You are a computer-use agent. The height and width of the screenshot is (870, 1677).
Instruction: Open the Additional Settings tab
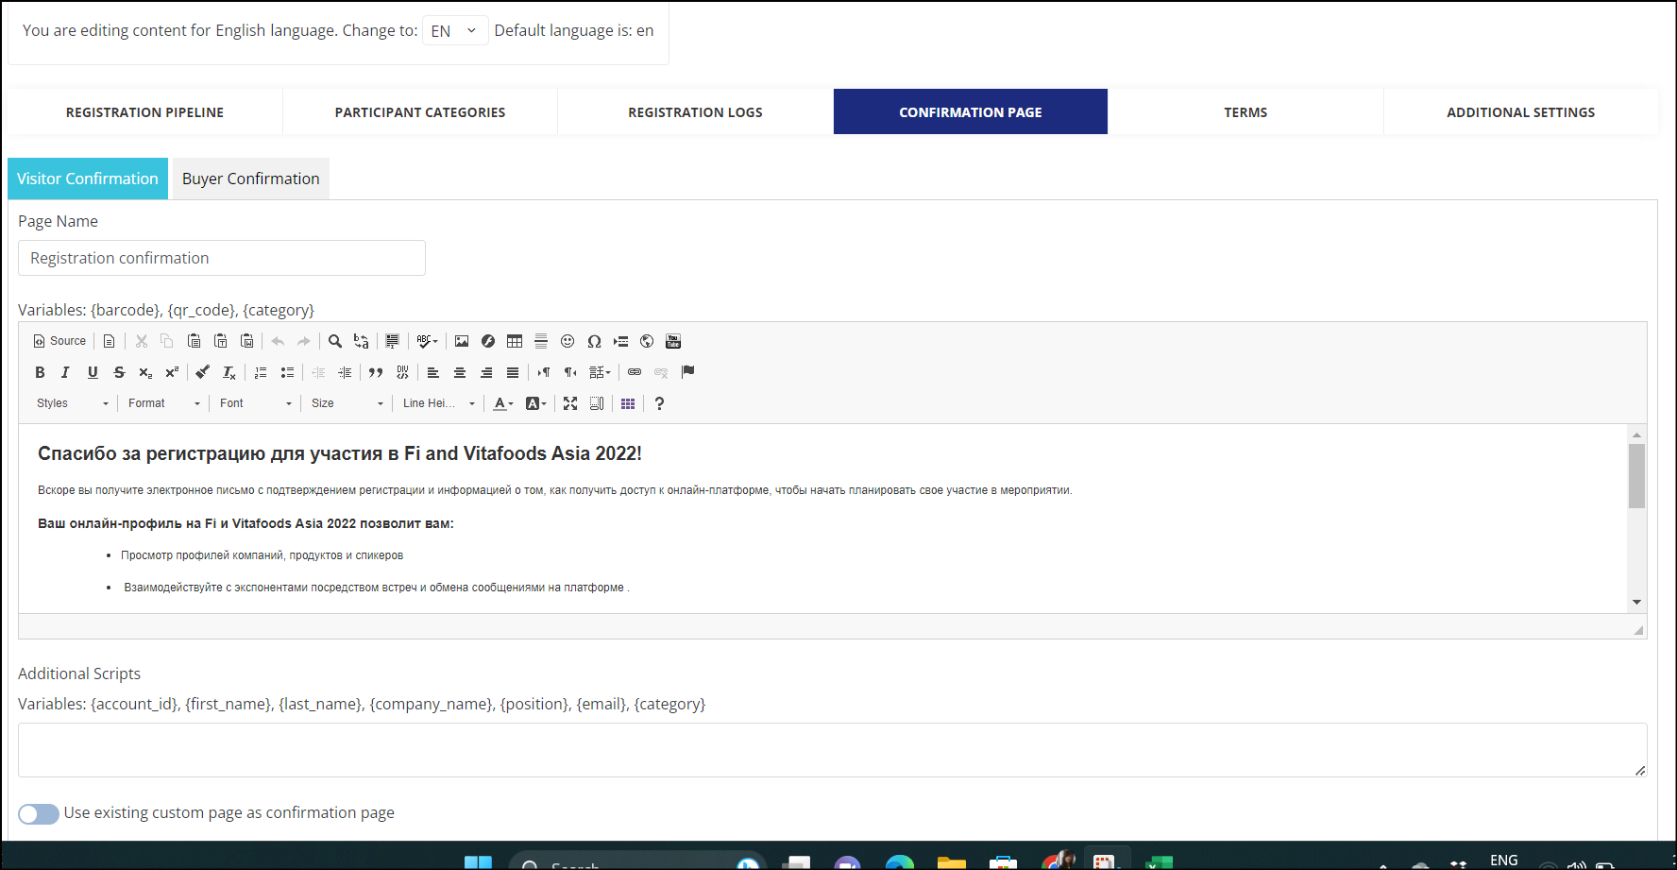click(1520, 111)
